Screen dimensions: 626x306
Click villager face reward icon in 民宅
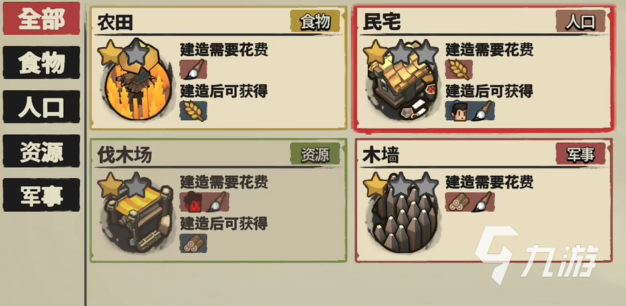coord(458,111)
